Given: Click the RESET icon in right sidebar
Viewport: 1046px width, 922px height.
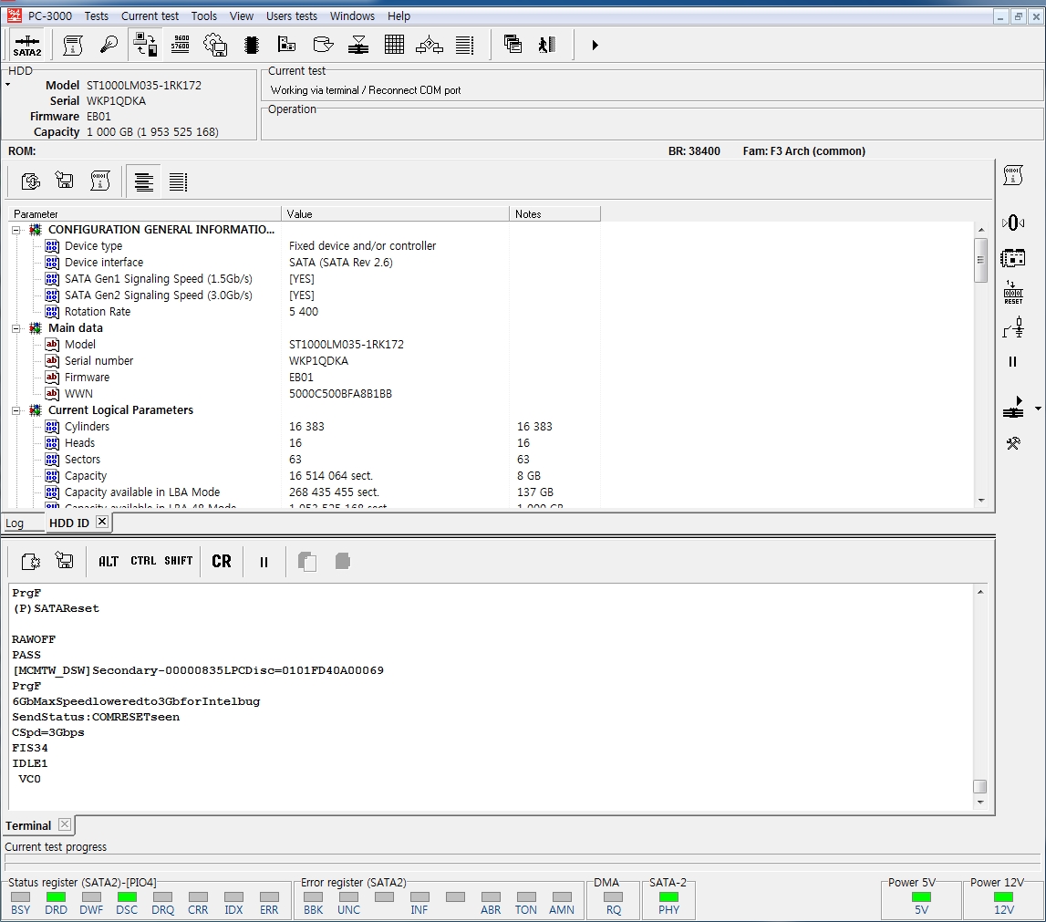Looking at the screenshot, I should click(x=1012, y=293).
